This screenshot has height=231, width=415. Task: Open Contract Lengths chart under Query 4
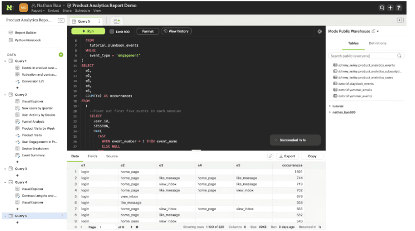(x=39, y=195)
